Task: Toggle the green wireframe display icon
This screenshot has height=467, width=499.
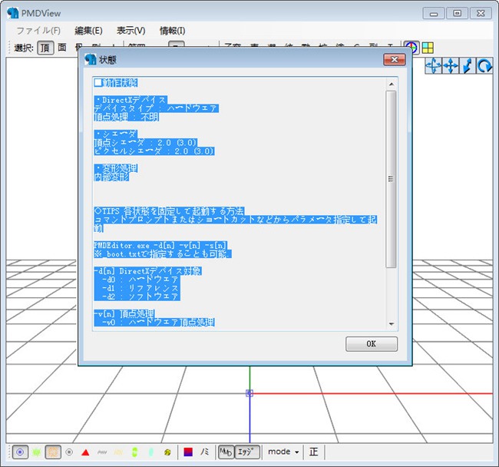Action: (x=37, y=452)
